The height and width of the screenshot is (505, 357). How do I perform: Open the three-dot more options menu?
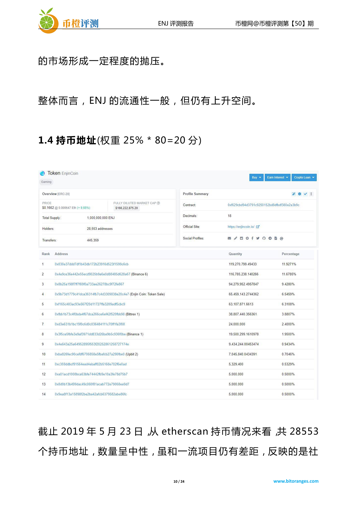click(x=311, y=194)
